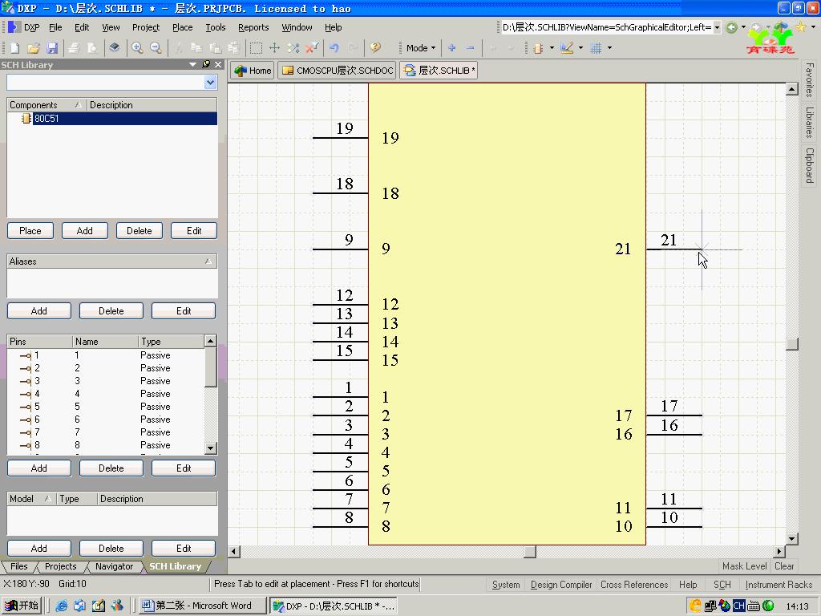Screen dimensions: 821x616
Task: Click the drawing tools pencil-ruler icon
Action: tap(567, 48)
